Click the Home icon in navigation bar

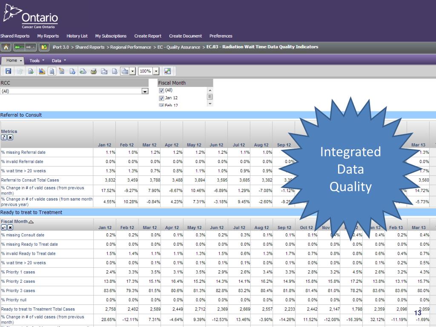click(x=6, y=47)
